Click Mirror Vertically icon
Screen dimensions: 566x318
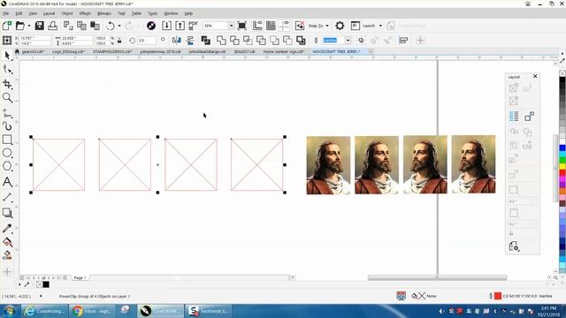pos(190,41)
